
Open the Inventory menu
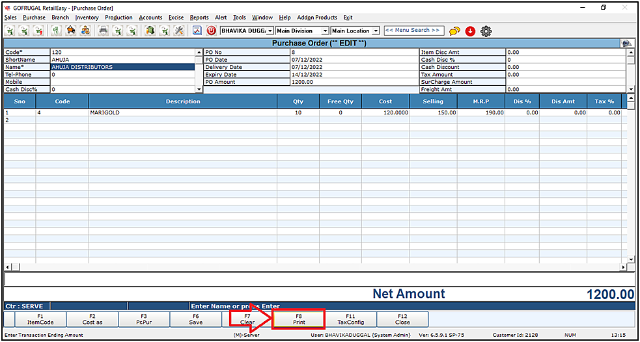[x=87, y=18]
